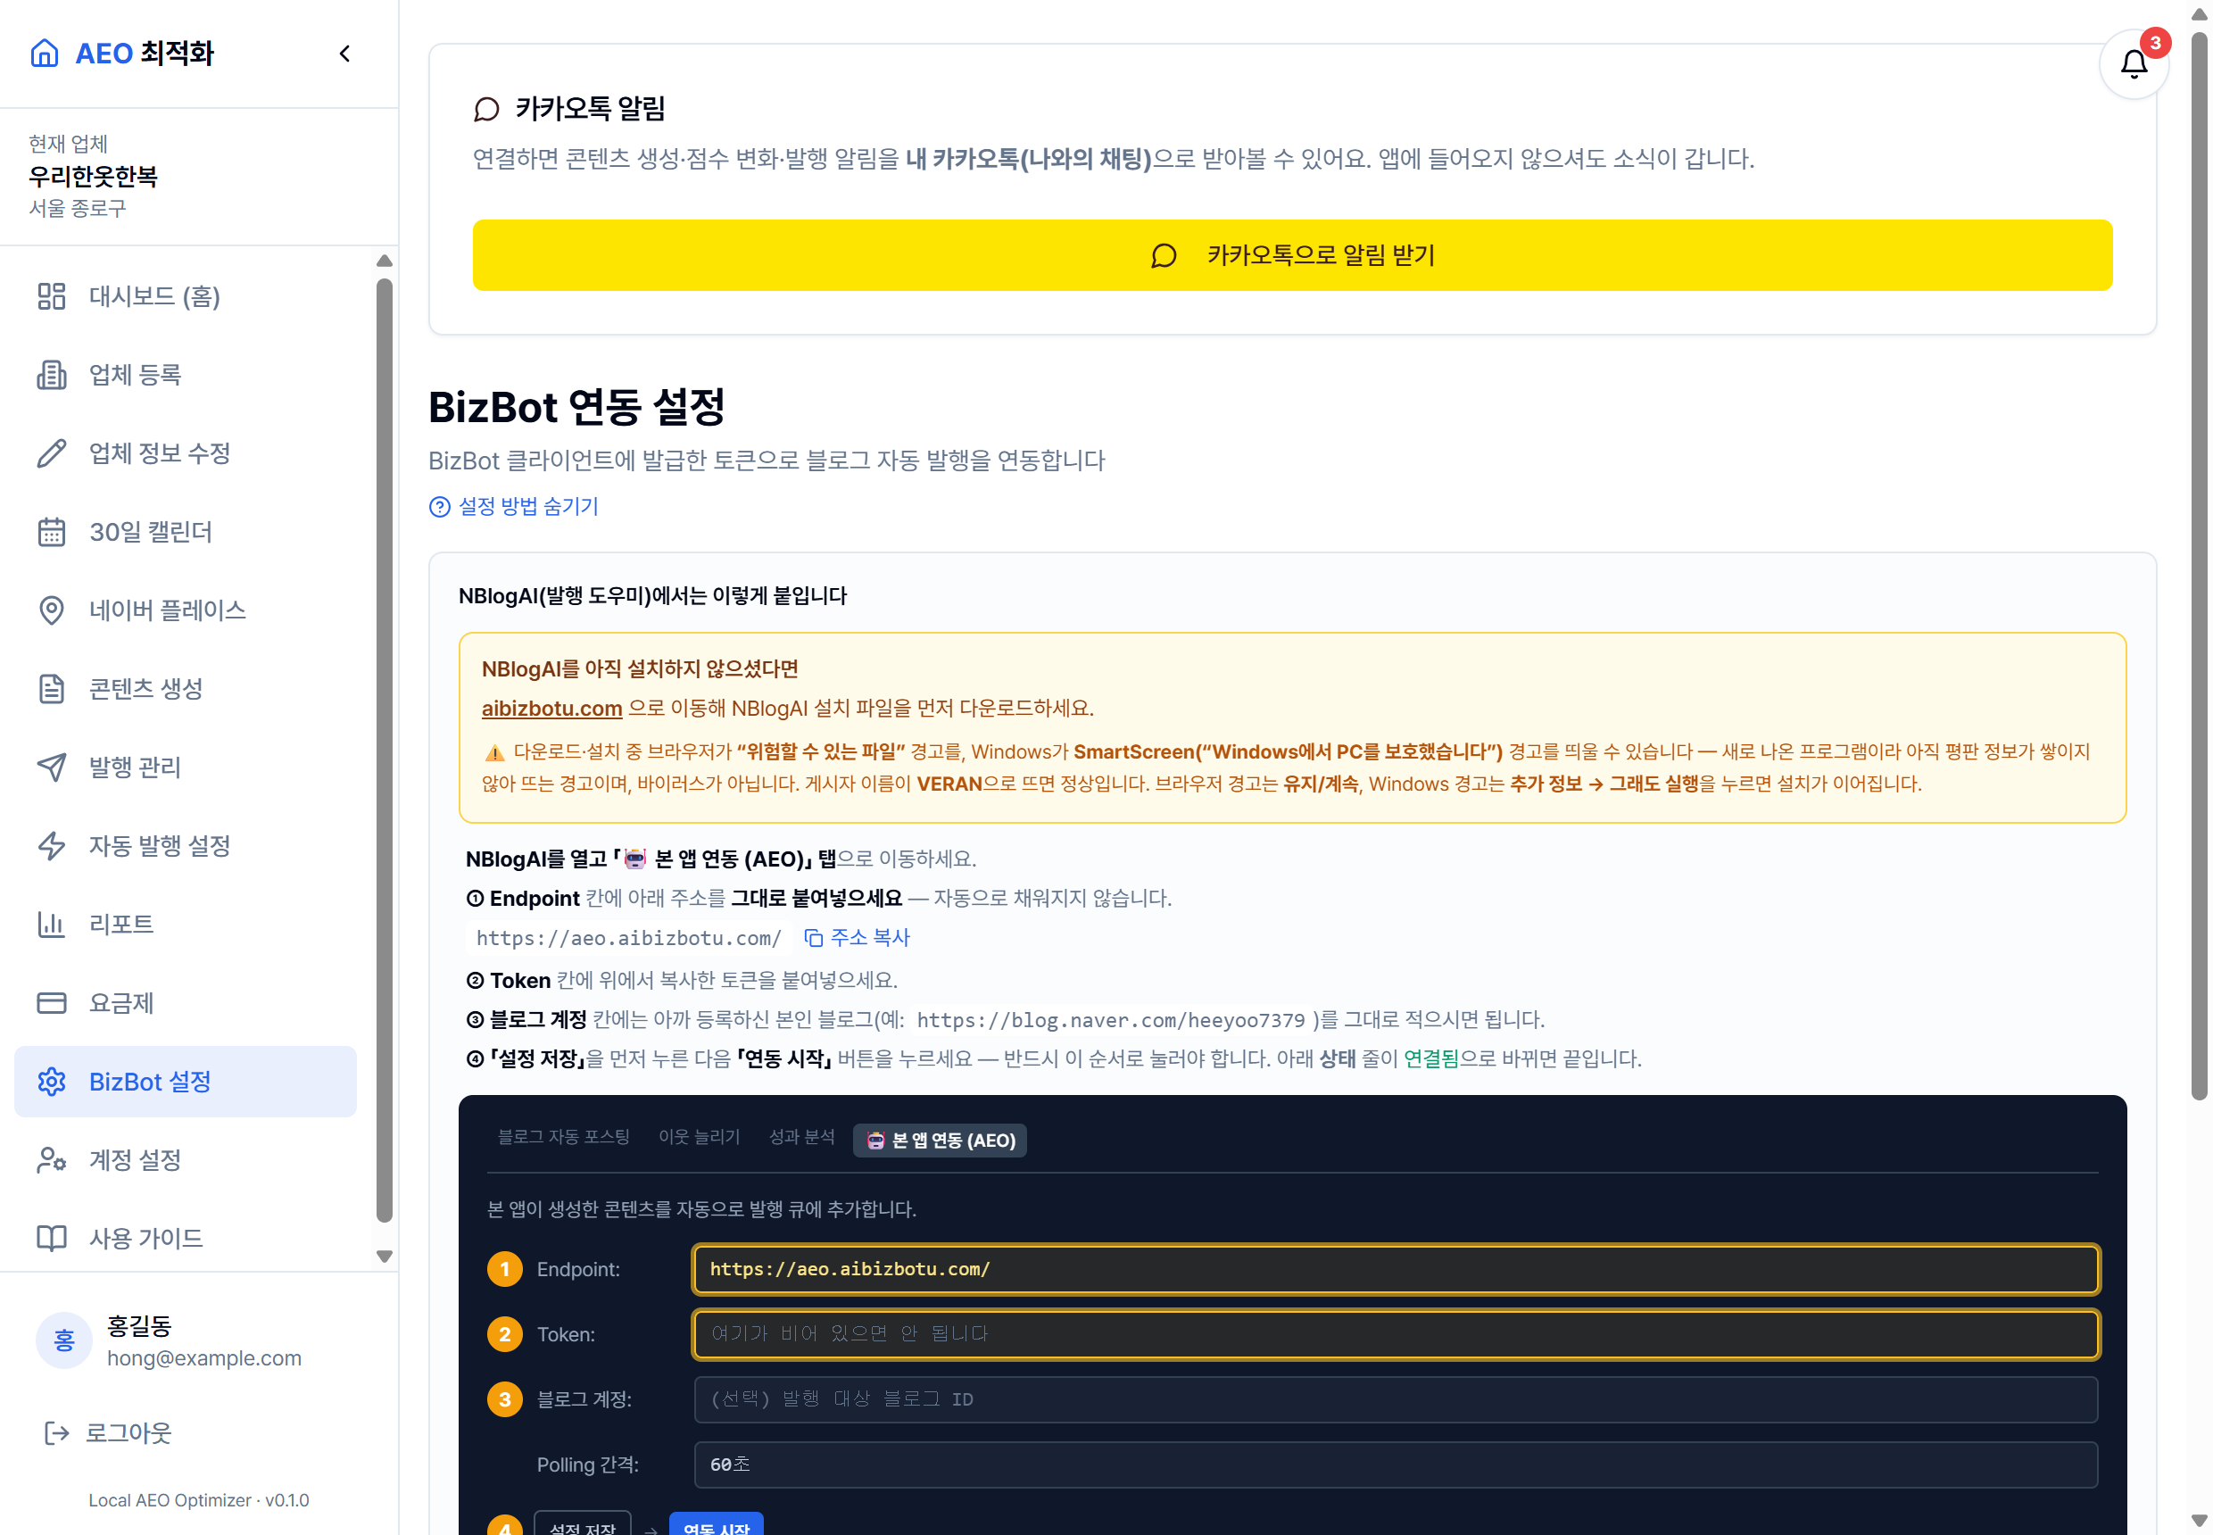Click the help circle icon by 설정 방법 숨기기

[440, 507]
